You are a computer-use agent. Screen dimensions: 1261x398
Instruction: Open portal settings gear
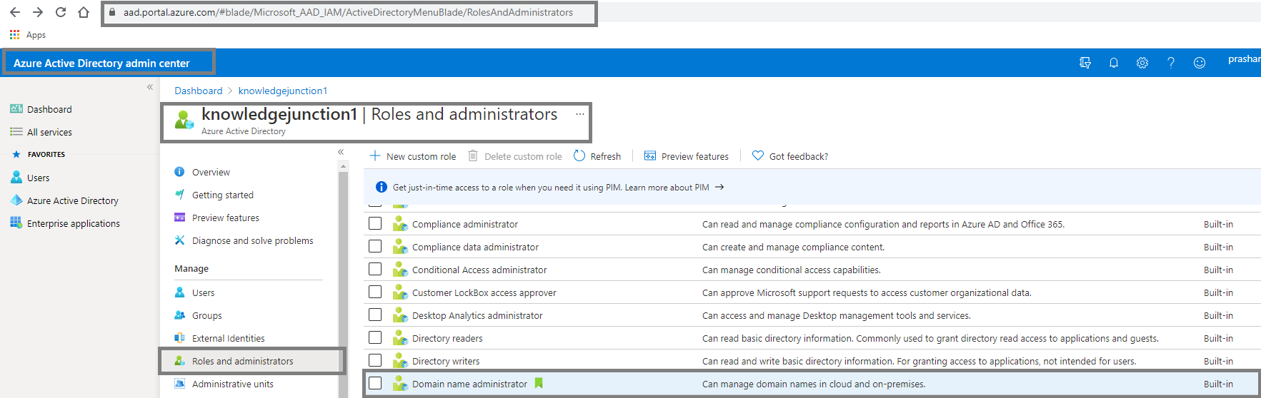pos(1142,63)
